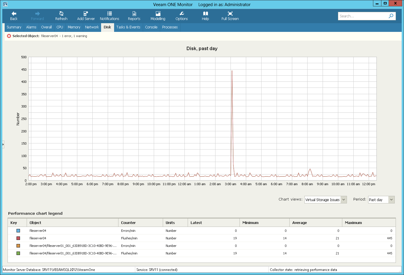
Task: Click the search magnifier icon
Action: [391, 16]
